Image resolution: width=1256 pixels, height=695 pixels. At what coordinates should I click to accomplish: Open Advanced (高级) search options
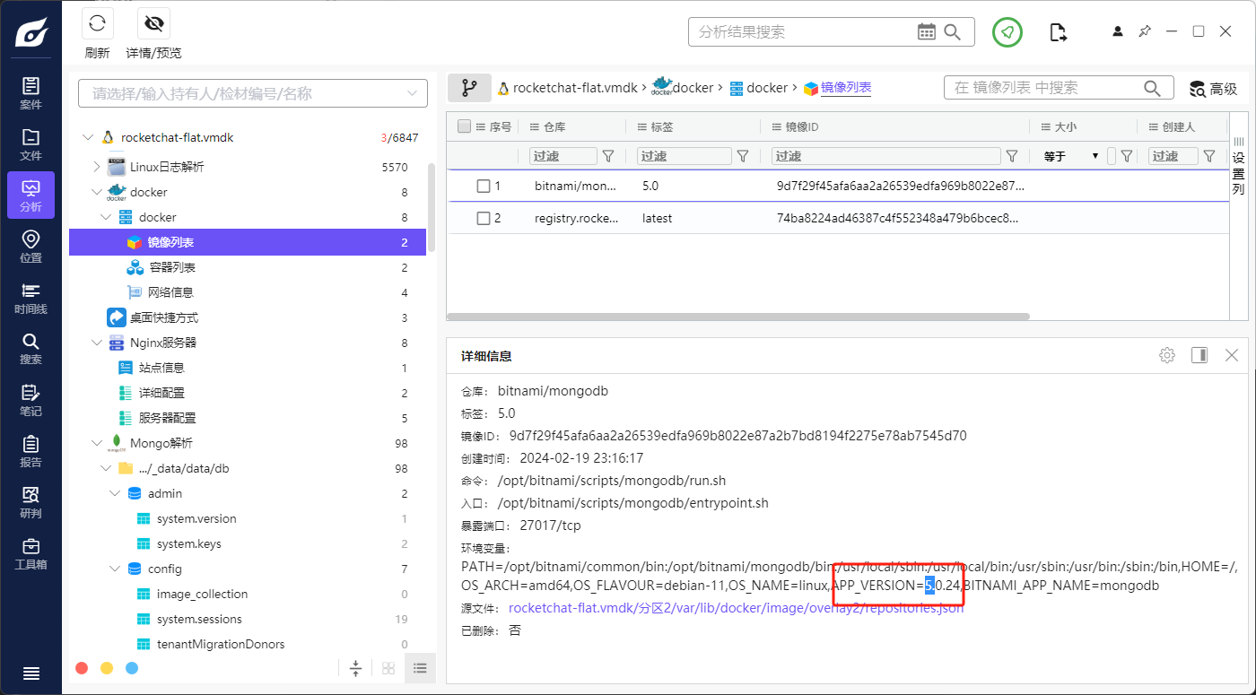tap(1213, 88)
